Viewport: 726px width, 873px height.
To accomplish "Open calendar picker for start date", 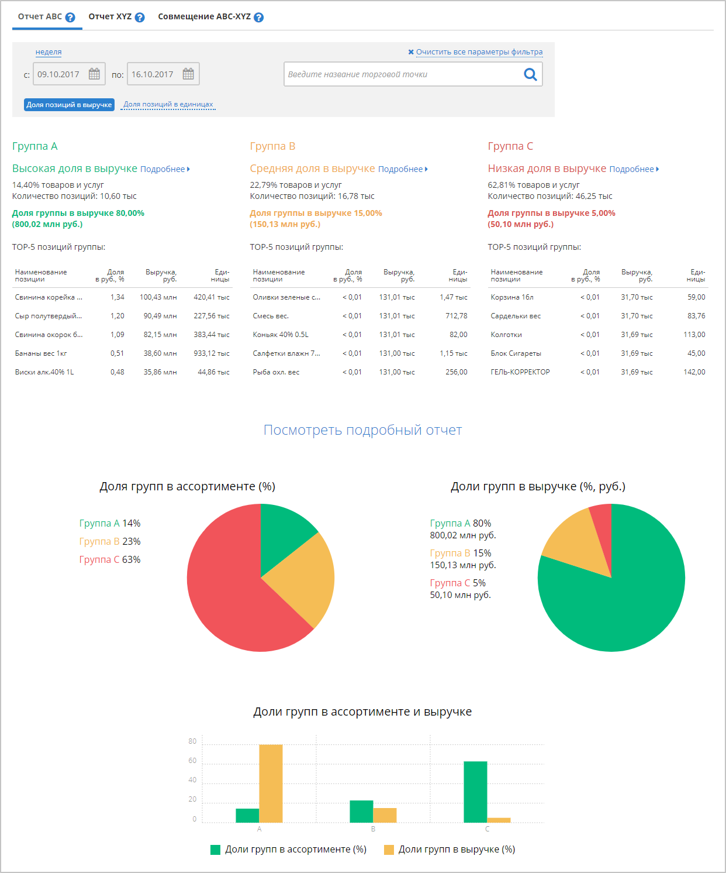I will click(94, 74).
